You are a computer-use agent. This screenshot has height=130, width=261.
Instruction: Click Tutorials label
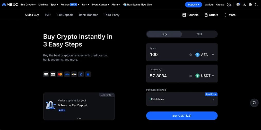[193, 15]
